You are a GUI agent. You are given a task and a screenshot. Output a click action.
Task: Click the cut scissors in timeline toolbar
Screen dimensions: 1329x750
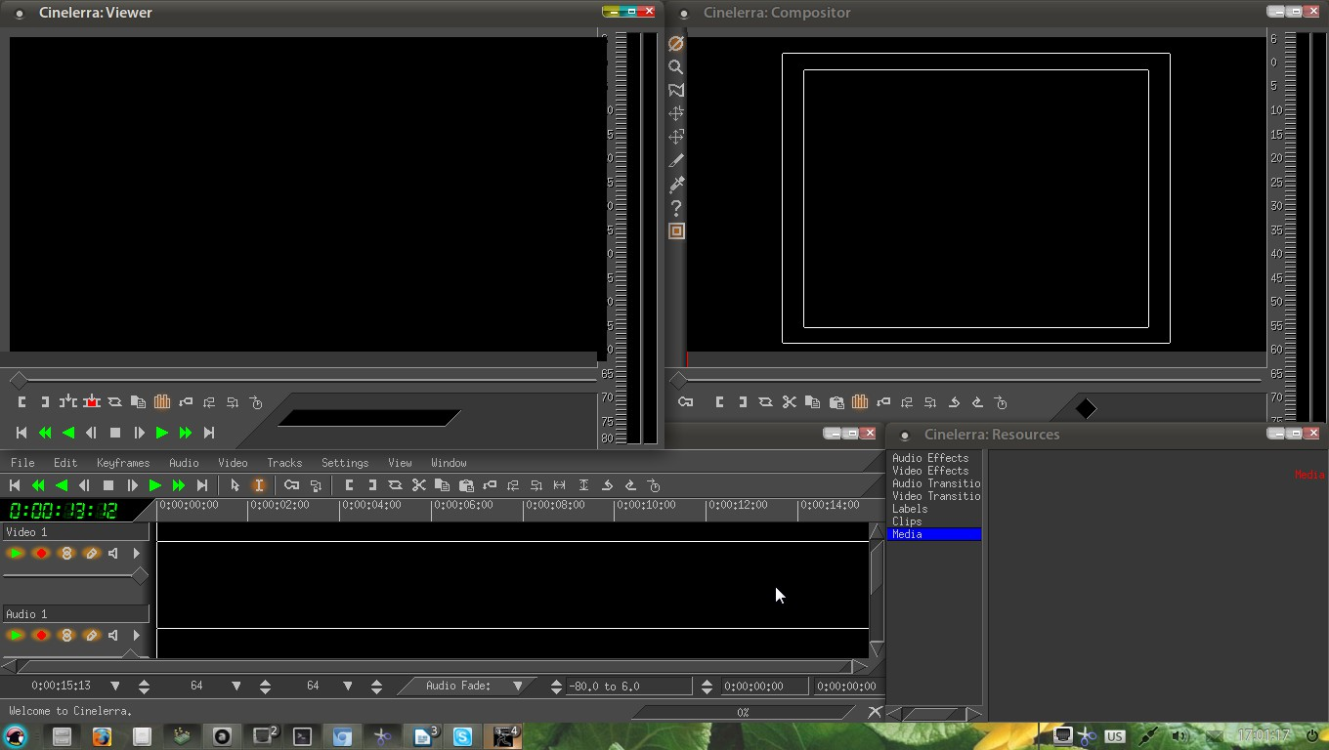pyautogui.click(x=419, y=485)
